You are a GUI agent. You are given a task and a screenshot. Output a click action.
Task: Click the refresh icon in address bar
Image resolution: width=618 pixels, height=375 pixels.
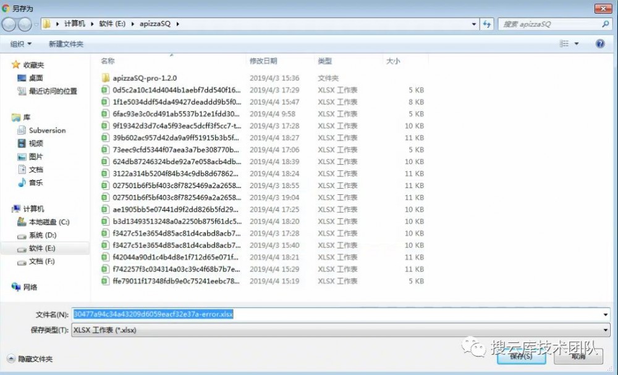click(488, 24)
